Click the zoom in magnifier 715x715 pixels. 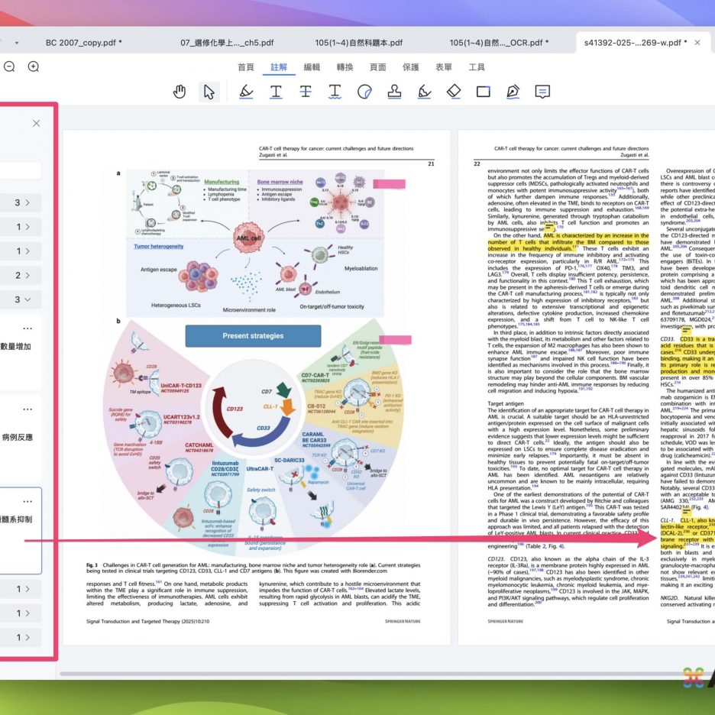point(34,66)
